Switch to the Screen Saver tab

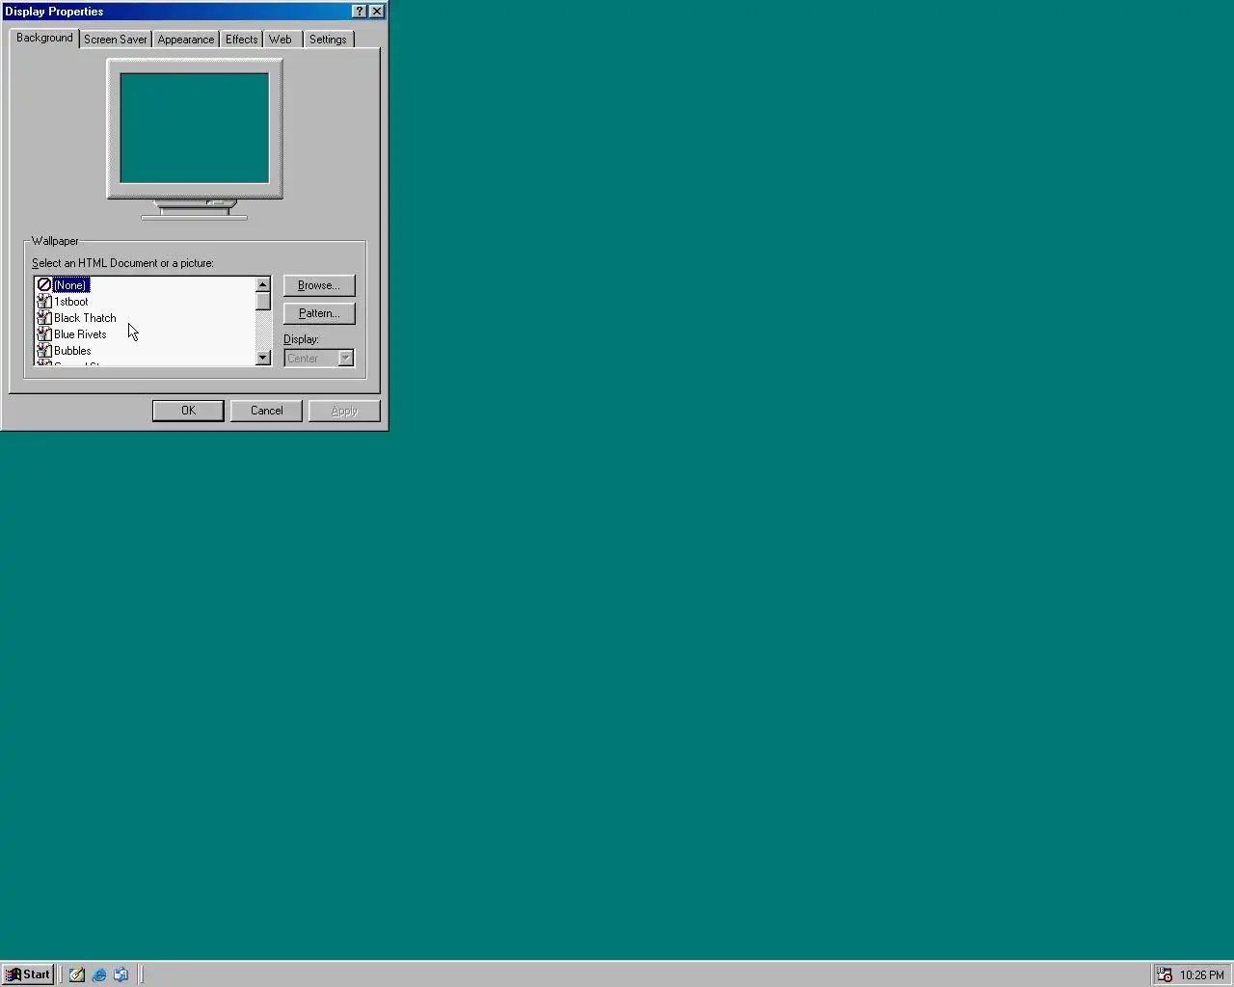(115, 40)
